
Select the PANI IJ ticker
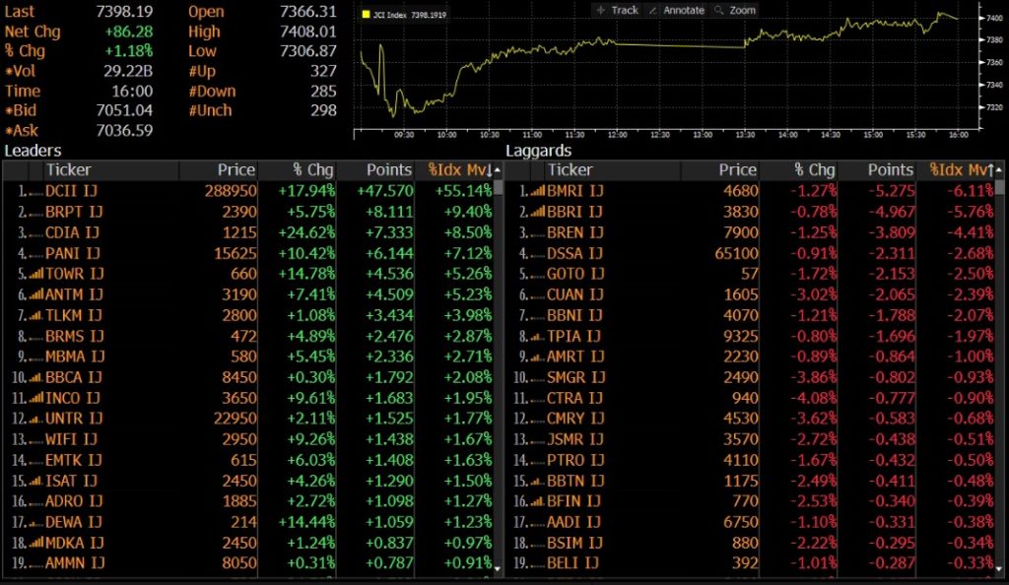tap(73, 253)
